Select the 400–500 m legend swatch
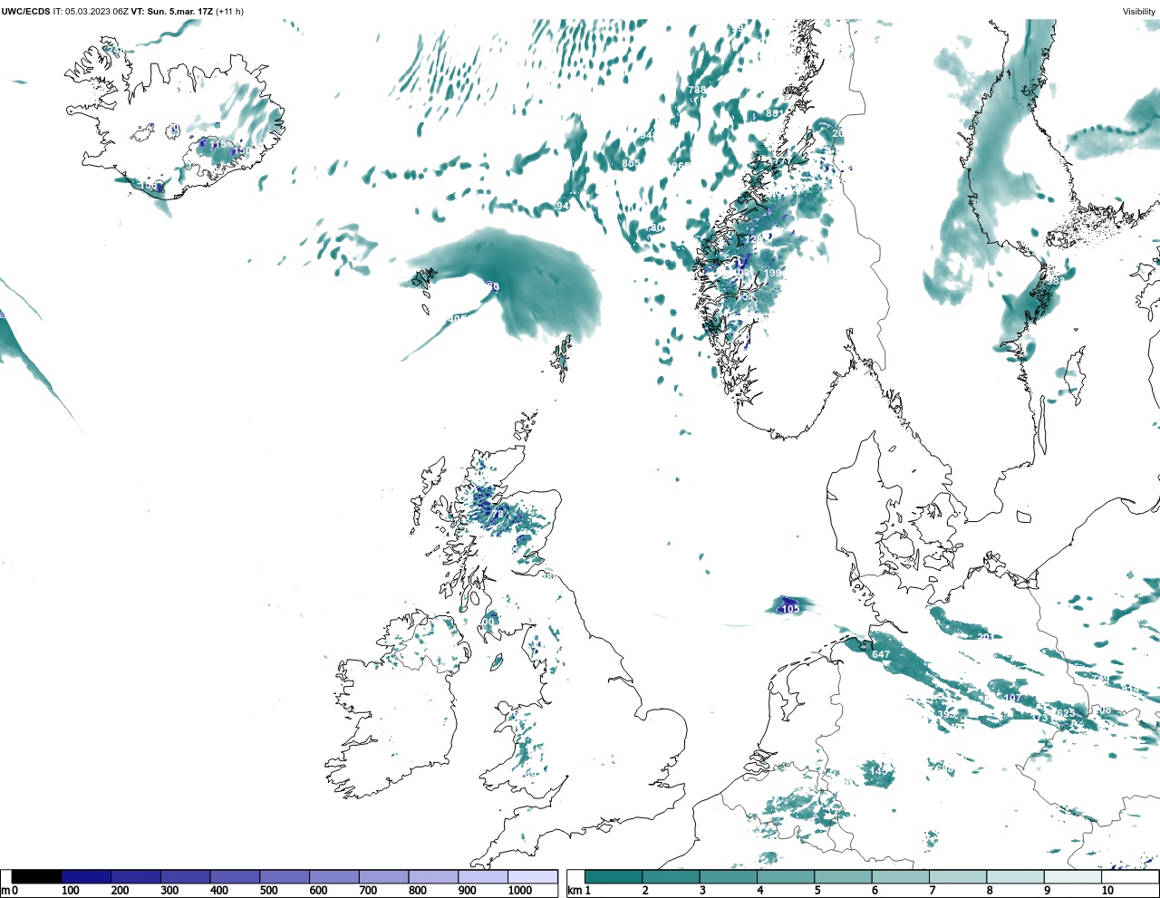This screenshot has width=1160, height=898. coord(235,877)
